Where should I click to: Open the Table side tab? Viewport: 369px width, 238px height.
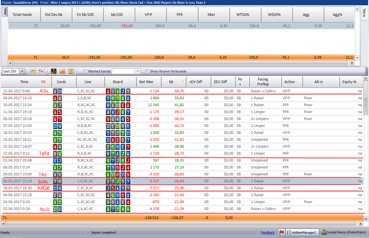[364, 13]
